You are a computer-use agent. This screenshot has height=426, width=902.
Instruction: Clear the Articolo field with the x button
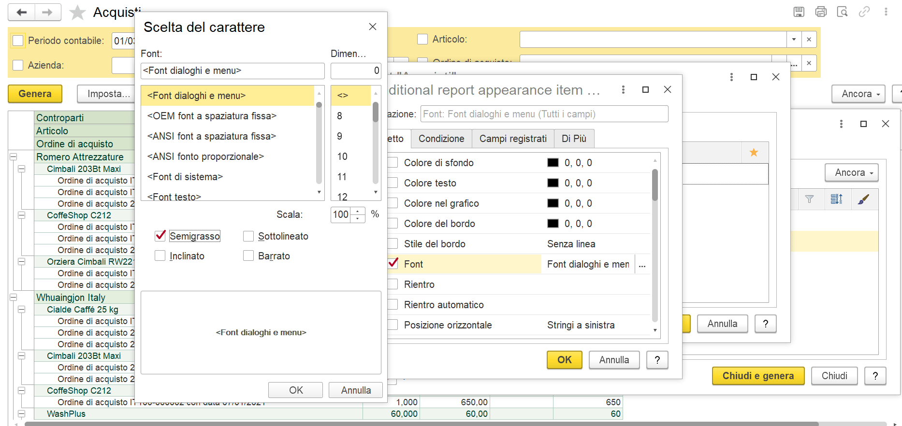coord(809,39)
